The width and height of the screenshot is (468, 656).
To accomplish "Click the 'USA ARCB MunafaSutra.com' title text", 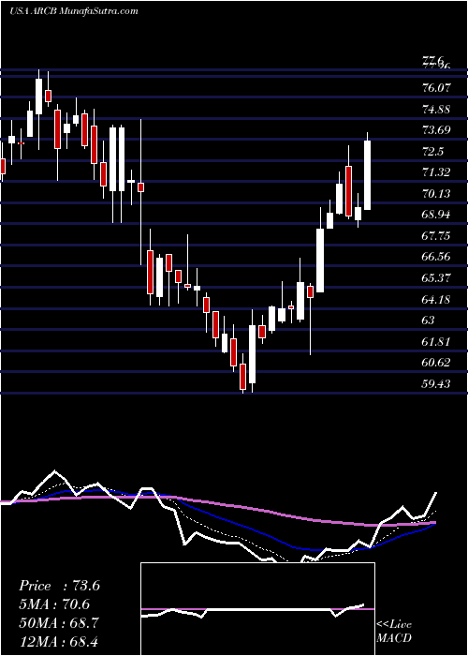I will 74,11.
